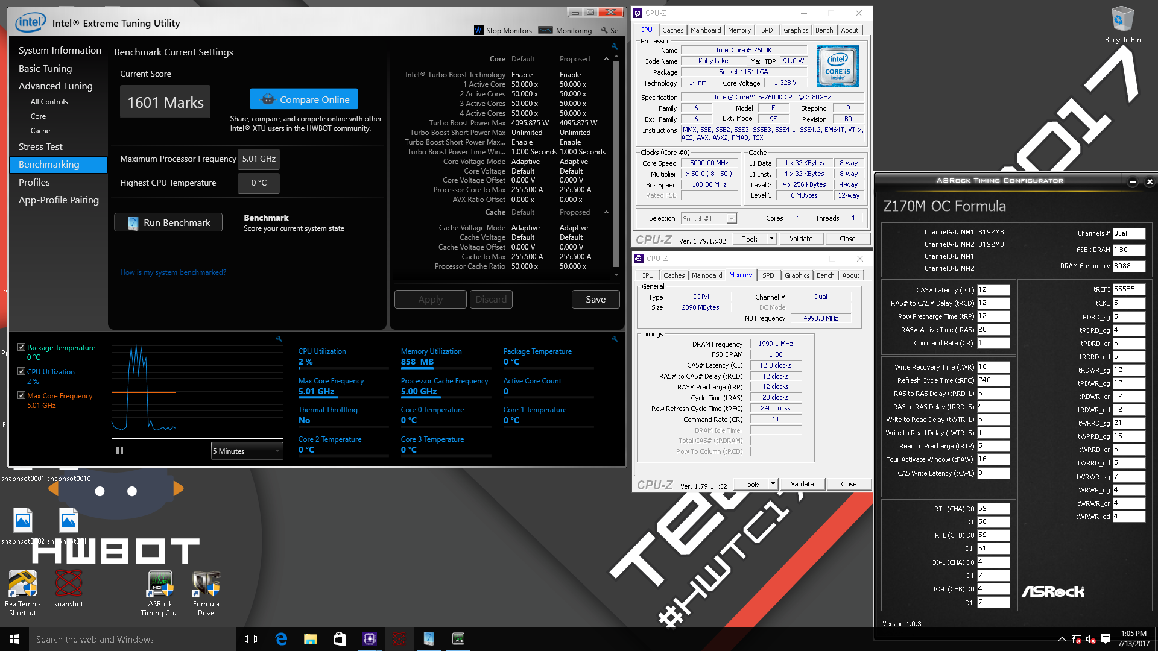Click the Channels # field showing Dual
This screenshot has height=651, width=1158.
click(1128, 233)
